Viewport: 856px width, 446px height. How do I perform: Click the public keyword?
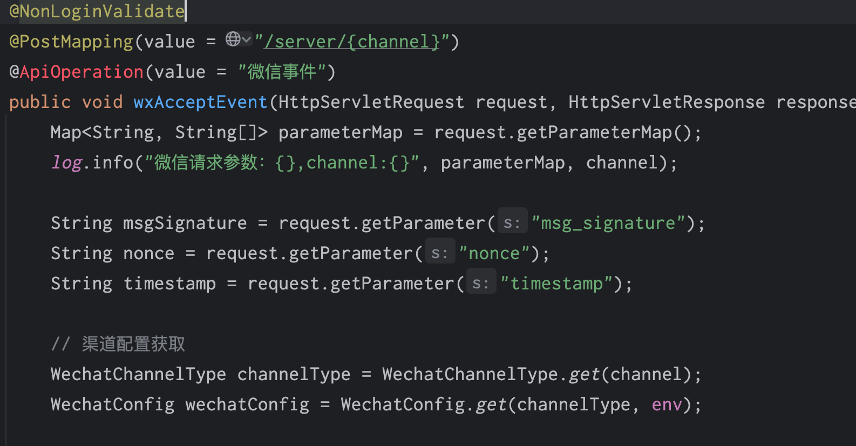(40, 102)
